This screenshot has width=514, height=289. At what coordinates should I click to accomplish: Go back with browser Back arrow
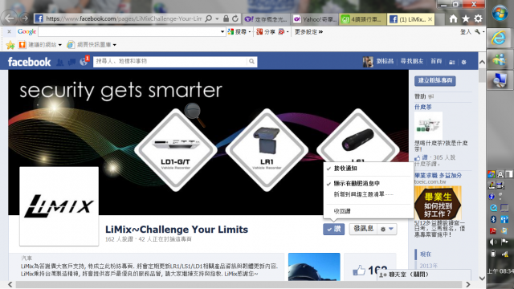[x=9, y=18]
